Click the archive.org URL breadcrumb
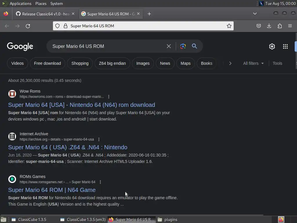The height and width of the screenshot is (223, 297). 57,139
